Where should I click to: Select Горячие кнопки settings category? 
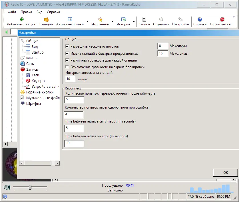click(x=40, y=92)
